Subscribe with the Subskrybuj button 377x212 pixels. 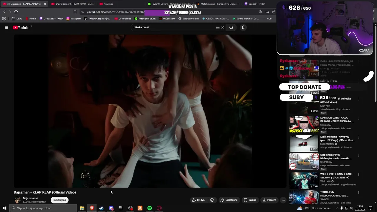pyautogui.click(x=59, y=200)
